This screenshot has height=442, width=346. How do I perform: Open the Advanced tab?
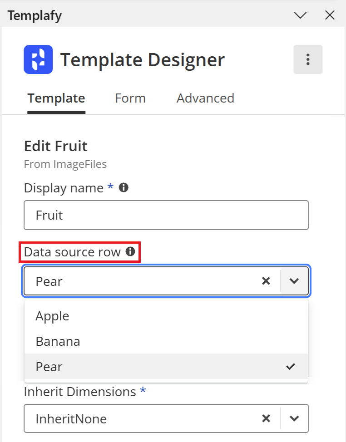(205, 98)
